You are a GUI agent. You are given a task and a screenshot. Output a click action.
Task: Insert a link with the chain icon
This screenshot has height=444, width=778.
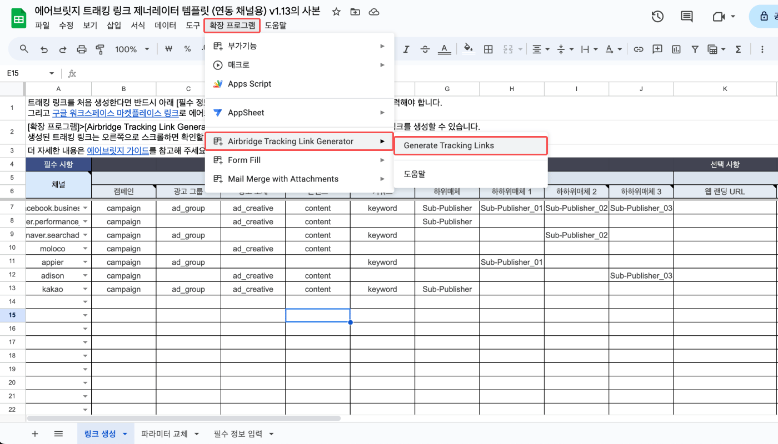pos(639,49)
